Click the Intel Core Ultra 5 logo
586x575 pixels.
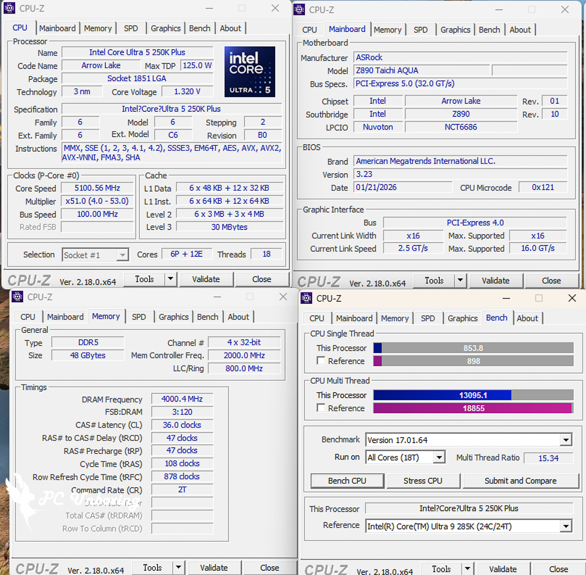(249, 72)
